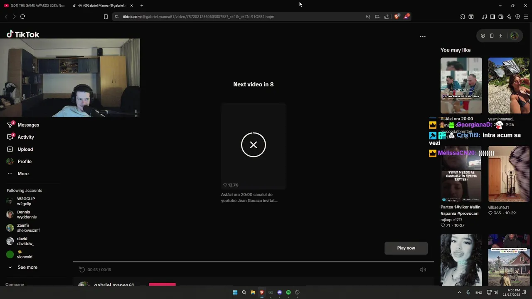532x299 pixels.
Task: Click the browser forward arrow
Action: 14,17
